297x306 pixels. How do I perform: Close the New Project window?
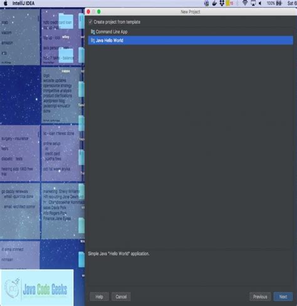[88, 12]
